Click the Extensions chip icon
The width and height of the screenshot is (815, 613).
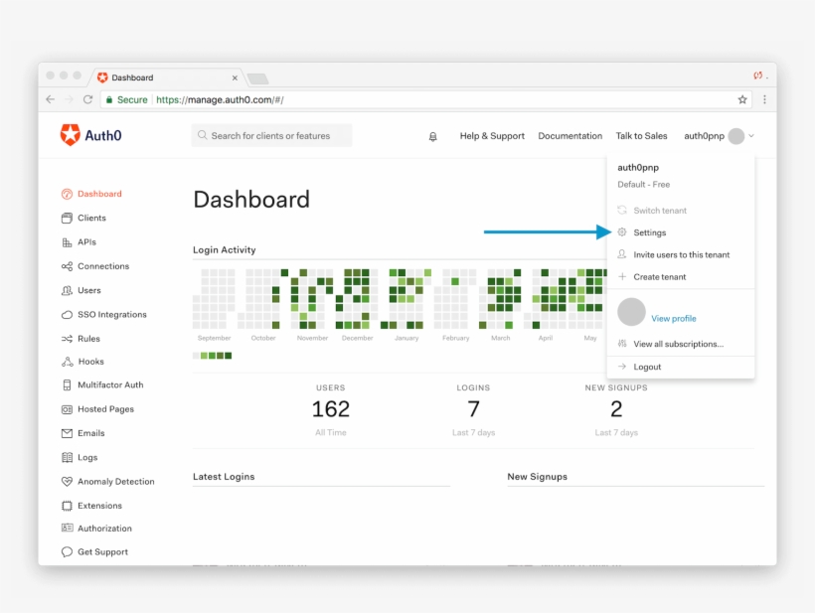[x=67, y=506]
